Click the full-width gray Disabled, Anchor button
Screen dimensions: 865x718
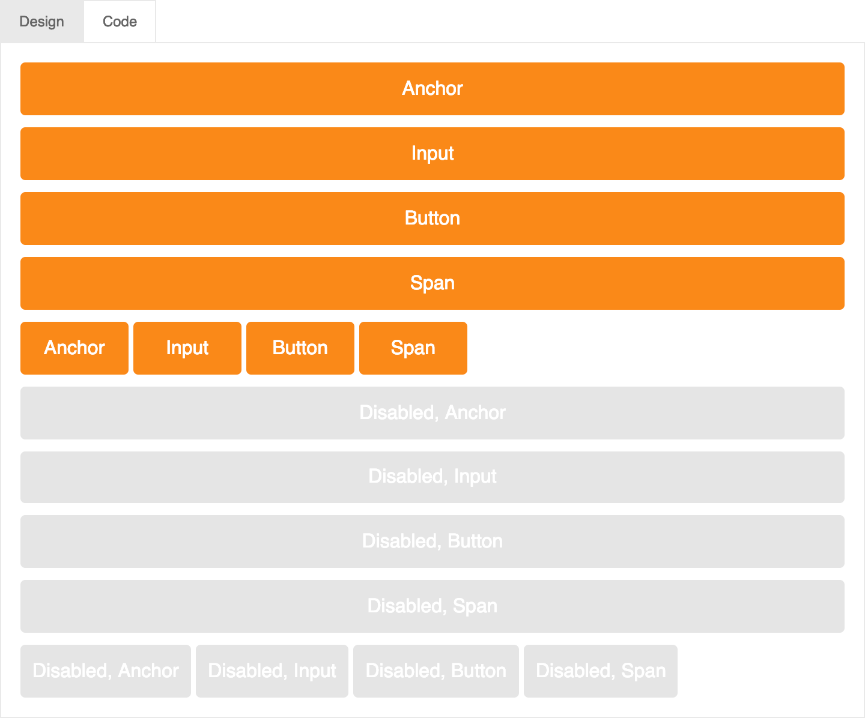(432, 413)
